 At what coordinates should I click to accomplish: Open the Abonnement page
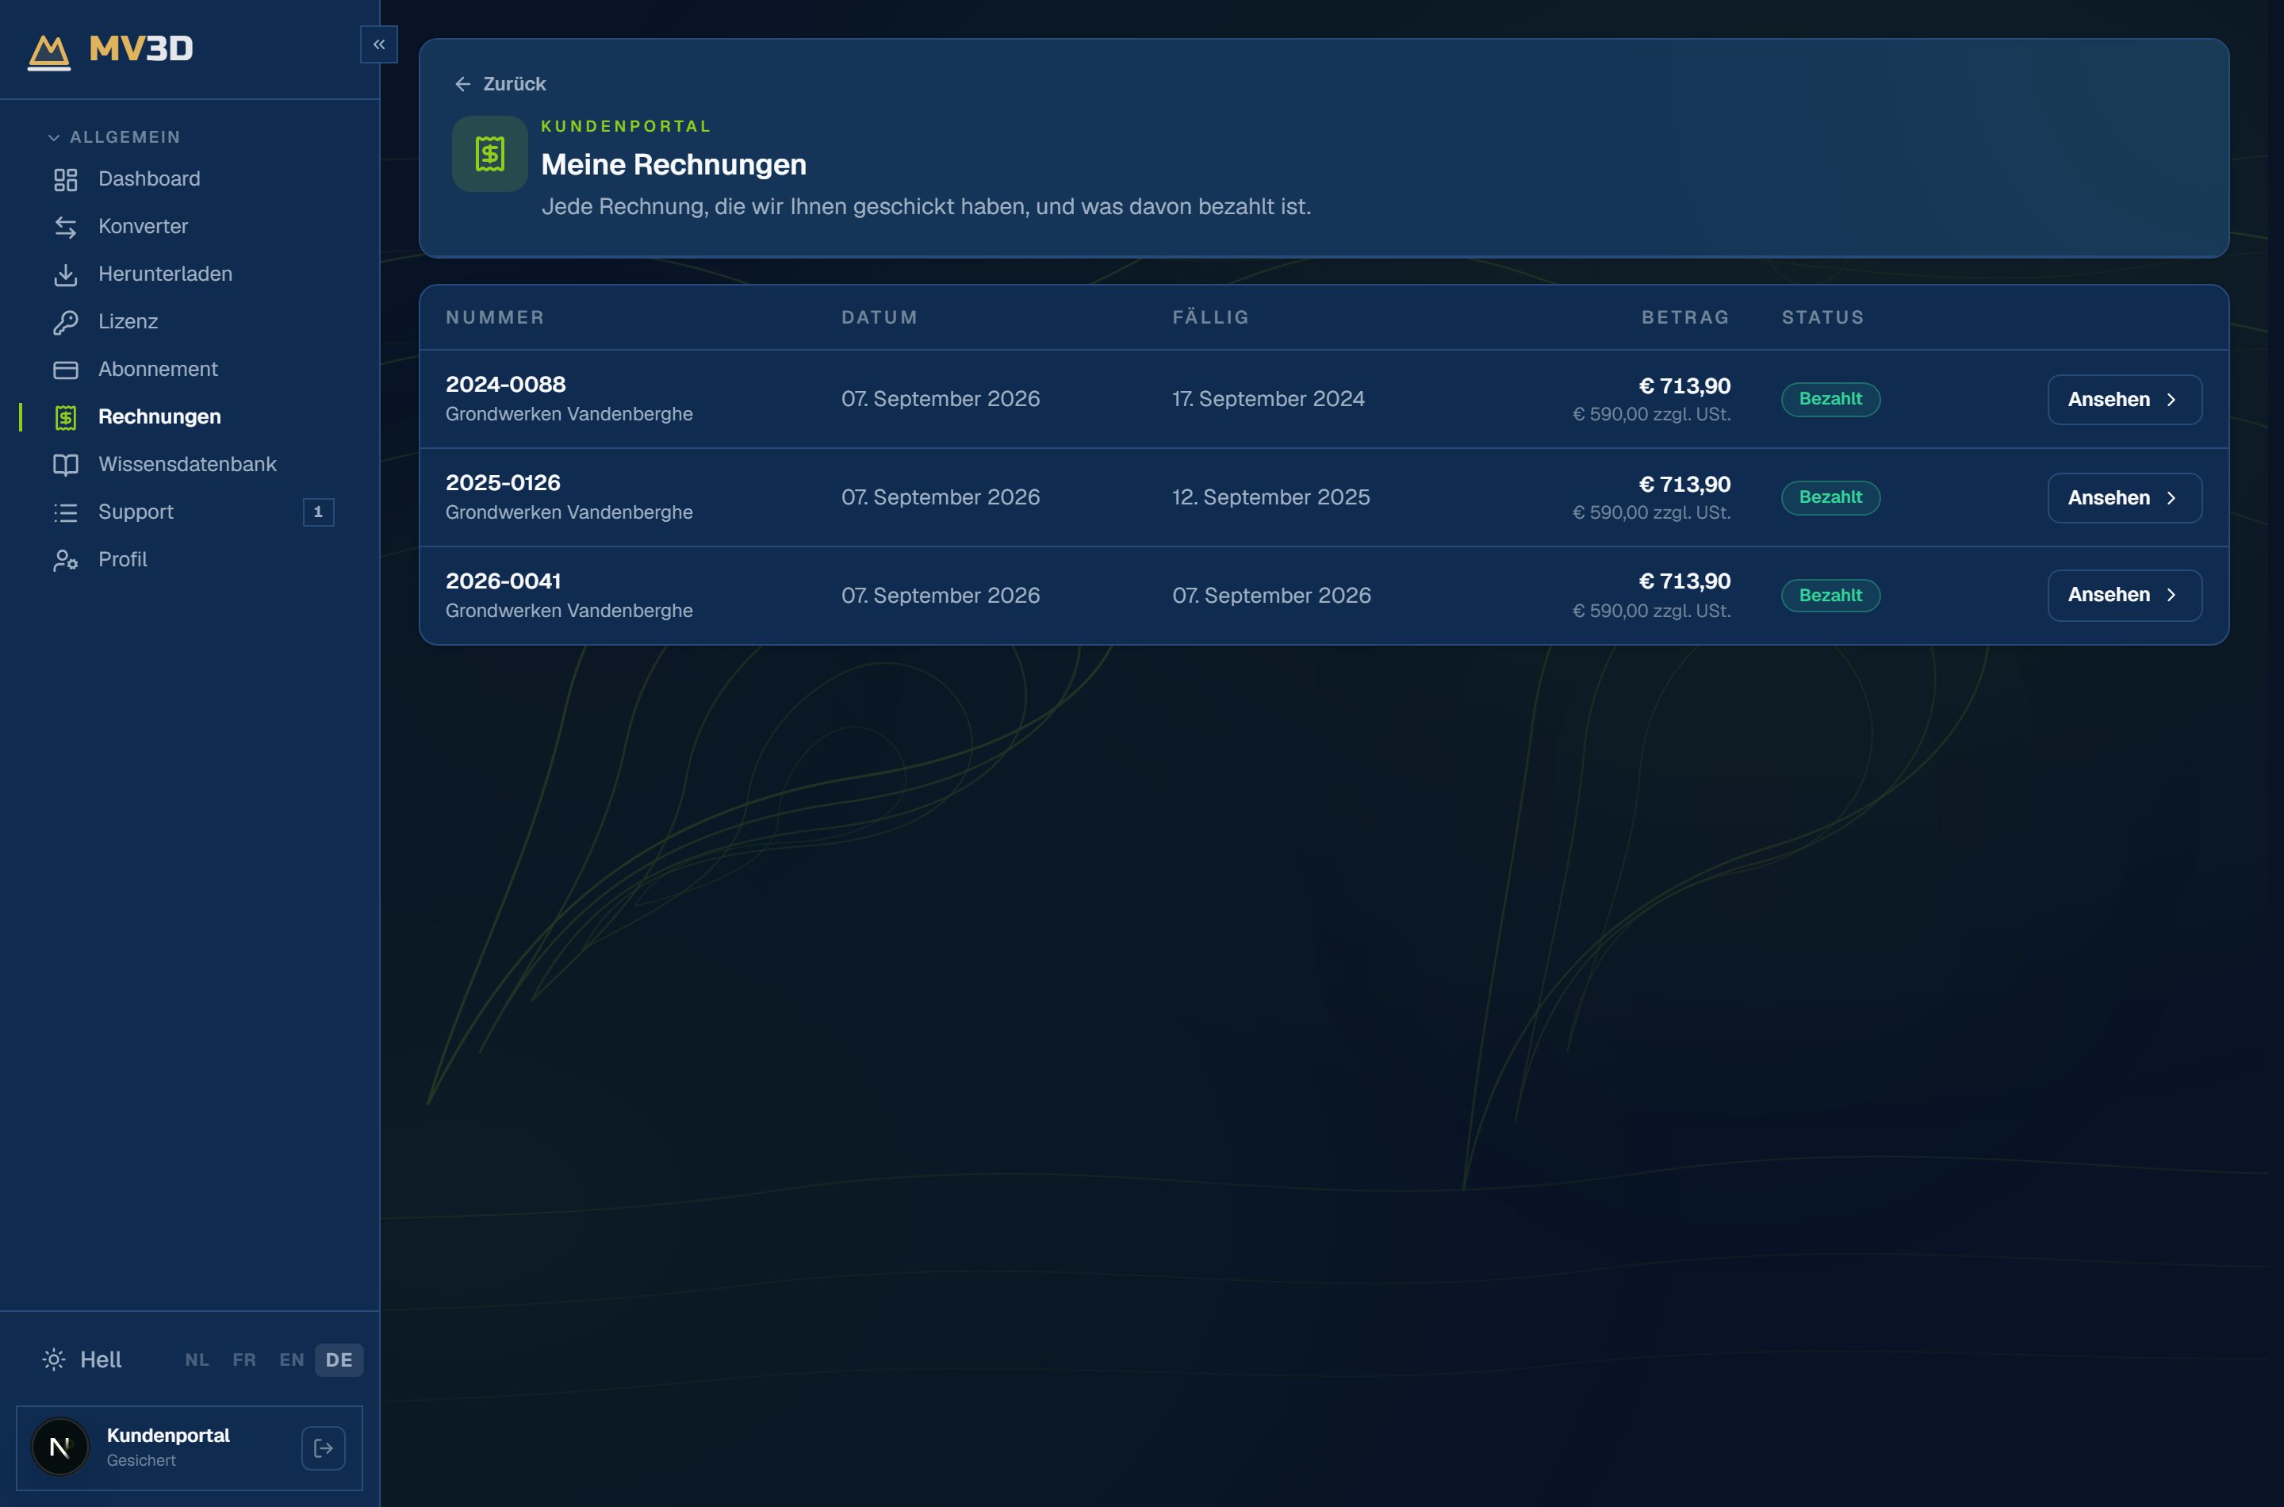190,369
